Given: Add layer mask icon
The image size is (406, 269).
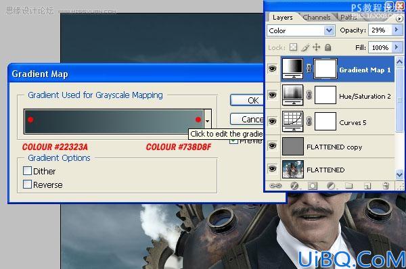Looking at the screenshot, I should [x=313, y=186].
